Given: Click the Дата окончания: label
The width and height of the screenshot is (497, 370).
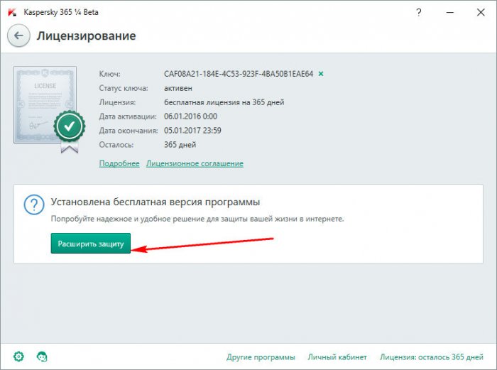Looking at the screenshot, I should 129,131.
